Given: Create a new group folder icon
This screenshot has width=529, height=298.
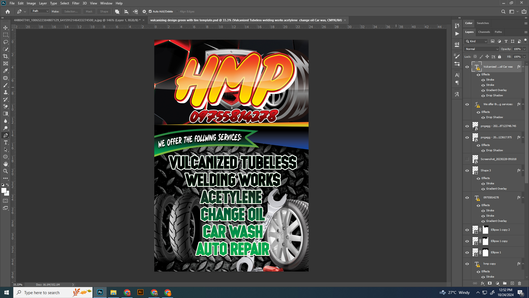Looking at the screenshot, I should tap(505, 283).
